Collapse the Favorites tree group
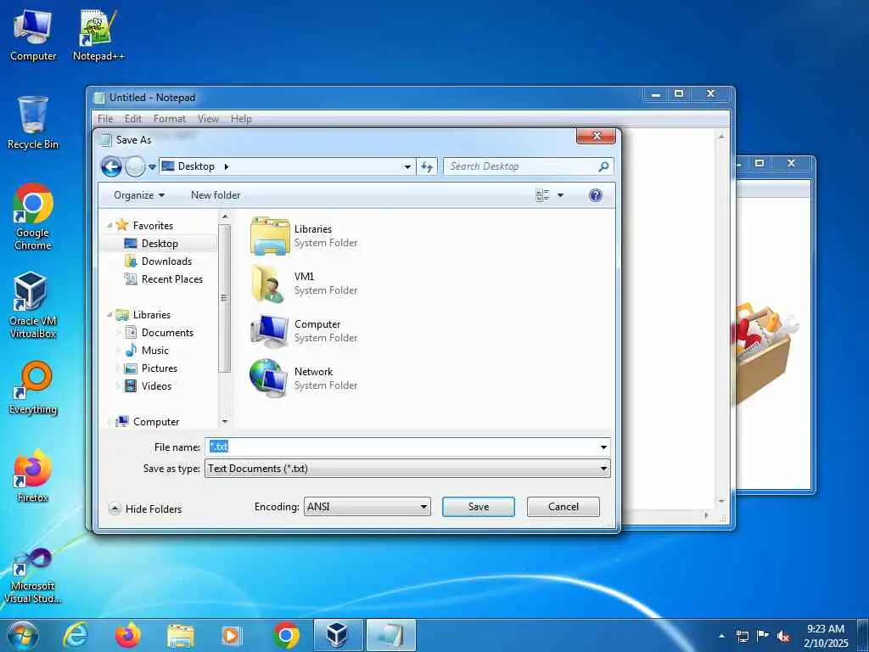 click(x=109, y=226)
